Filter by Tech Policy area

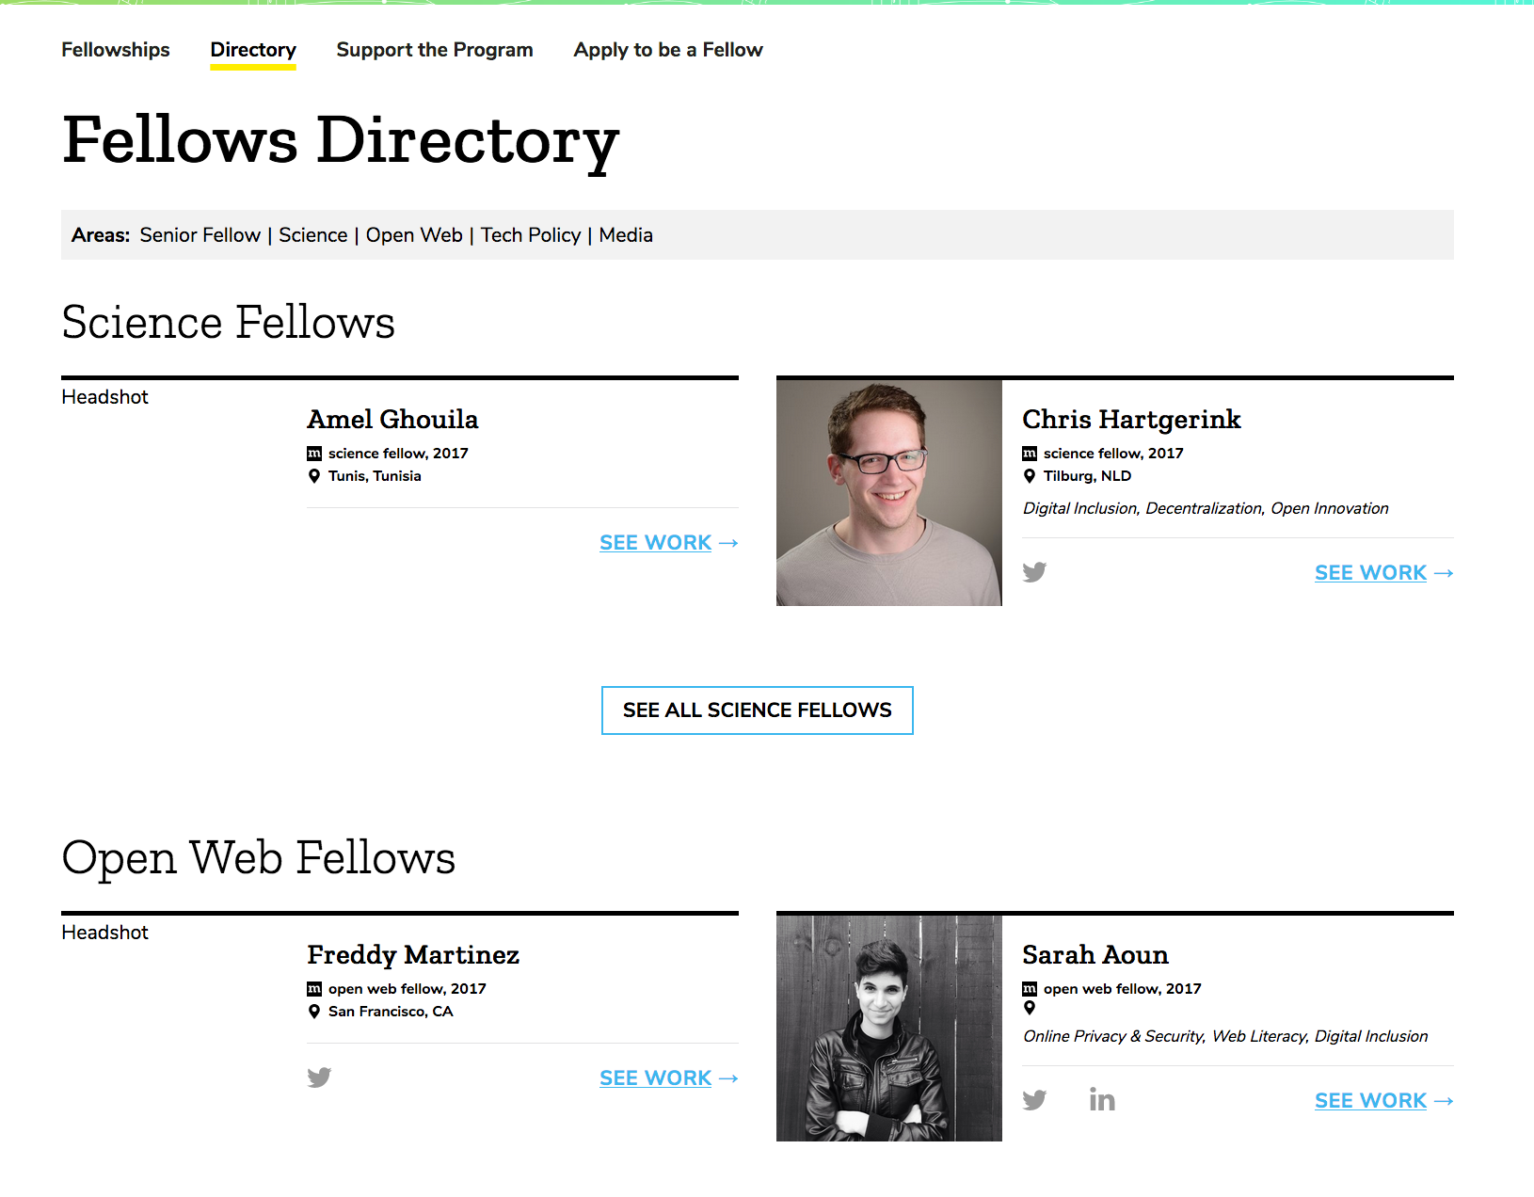[531, 235]
